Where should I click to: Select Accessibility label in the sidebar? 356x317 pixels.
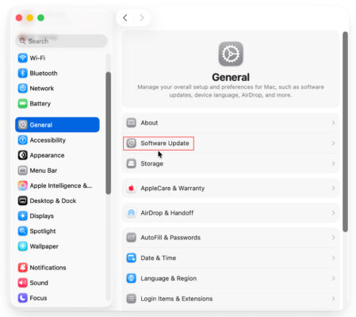tap(48, 140)
